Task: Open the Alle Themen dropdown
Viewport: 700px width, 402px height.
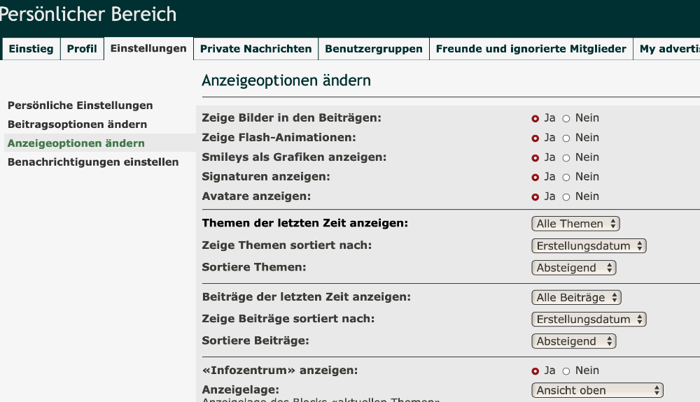Action: [x=575, y=224]
